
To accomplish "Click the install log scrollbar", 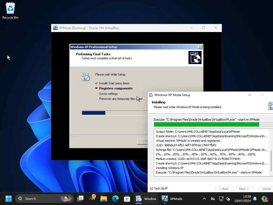I will (x=271, y=161).
